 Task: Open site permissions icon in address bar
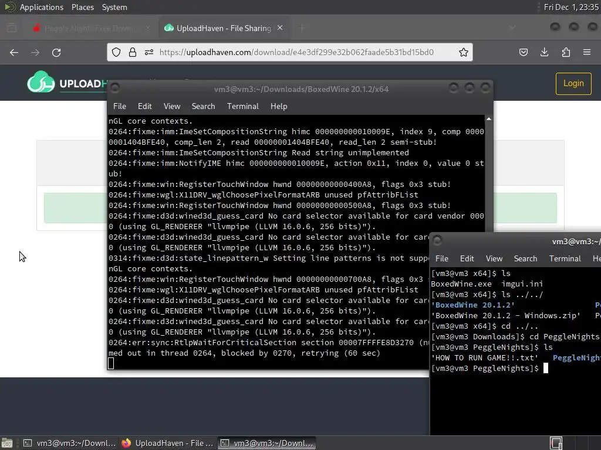click(149, 52)
